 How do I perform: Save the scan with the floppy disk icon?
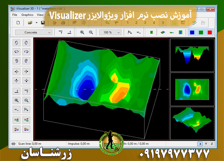43,23
